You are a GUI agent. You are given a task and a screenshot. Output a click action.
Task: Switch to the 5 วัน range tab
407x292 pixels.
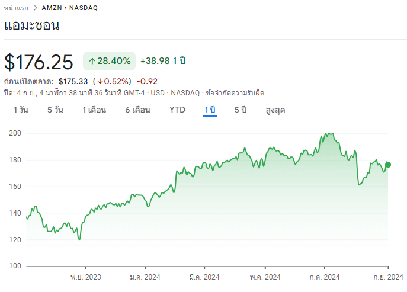[x=55, y=110]
